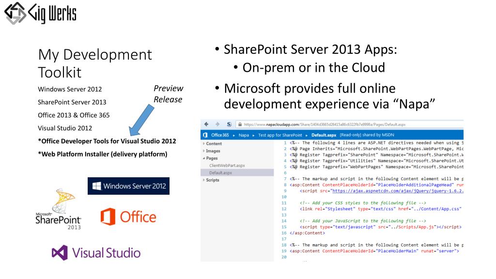Click "Visual Studio 2012" list text
Image resolution: width=496 pixels, height=279 pixels.
pyautogui.click(x=65, y=128)
